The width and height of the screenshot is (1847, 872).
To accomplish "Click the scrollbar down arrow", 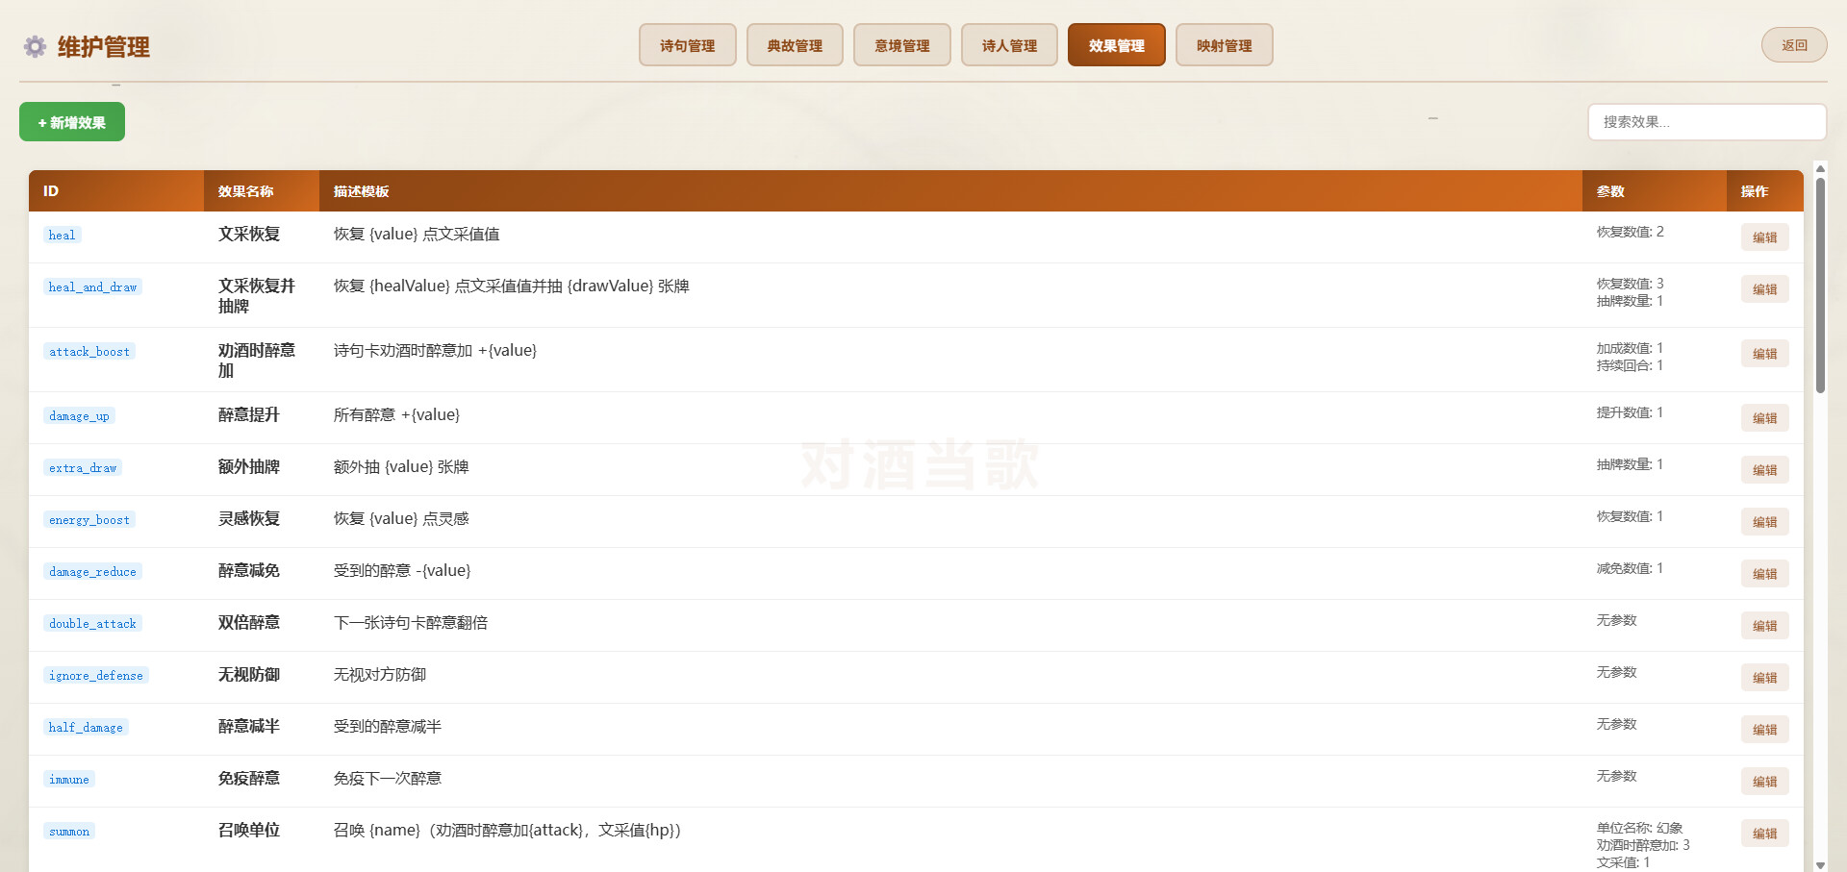I will click(x=1820, y=864).
